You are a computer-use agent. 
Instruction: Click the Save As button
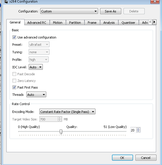(111, 11)
